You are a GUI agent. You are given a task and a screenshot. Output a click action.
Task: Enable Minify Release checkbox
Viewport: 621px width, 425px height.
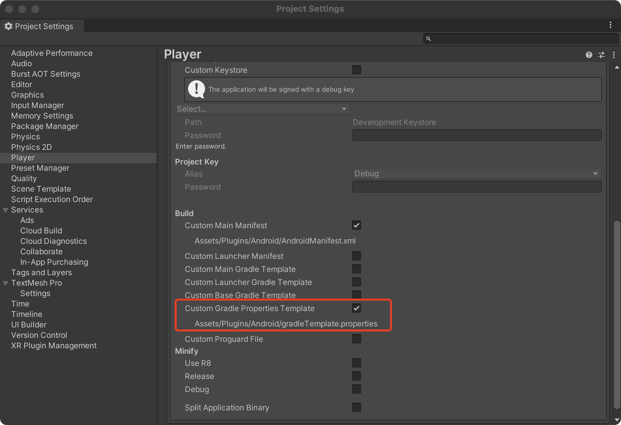coord(357,376)
